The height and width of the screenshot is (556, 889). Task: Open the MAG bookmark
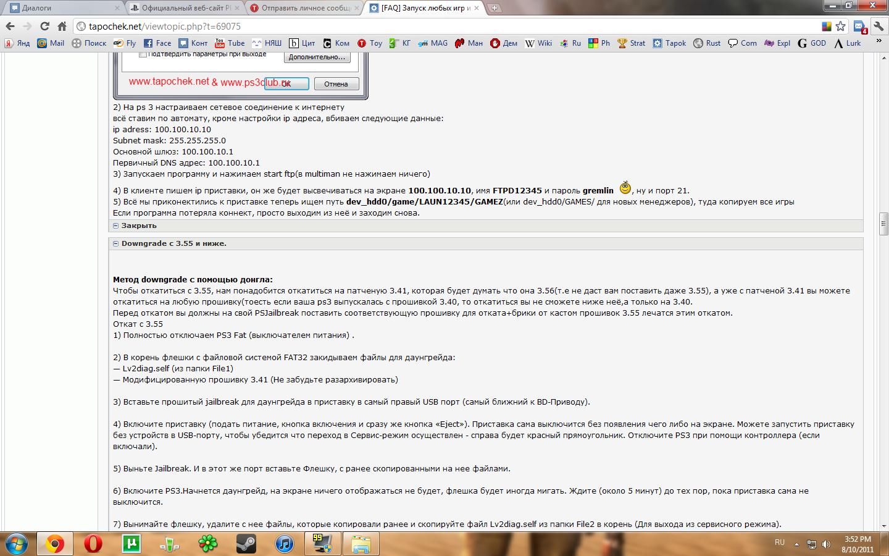(x=433, y=43)
